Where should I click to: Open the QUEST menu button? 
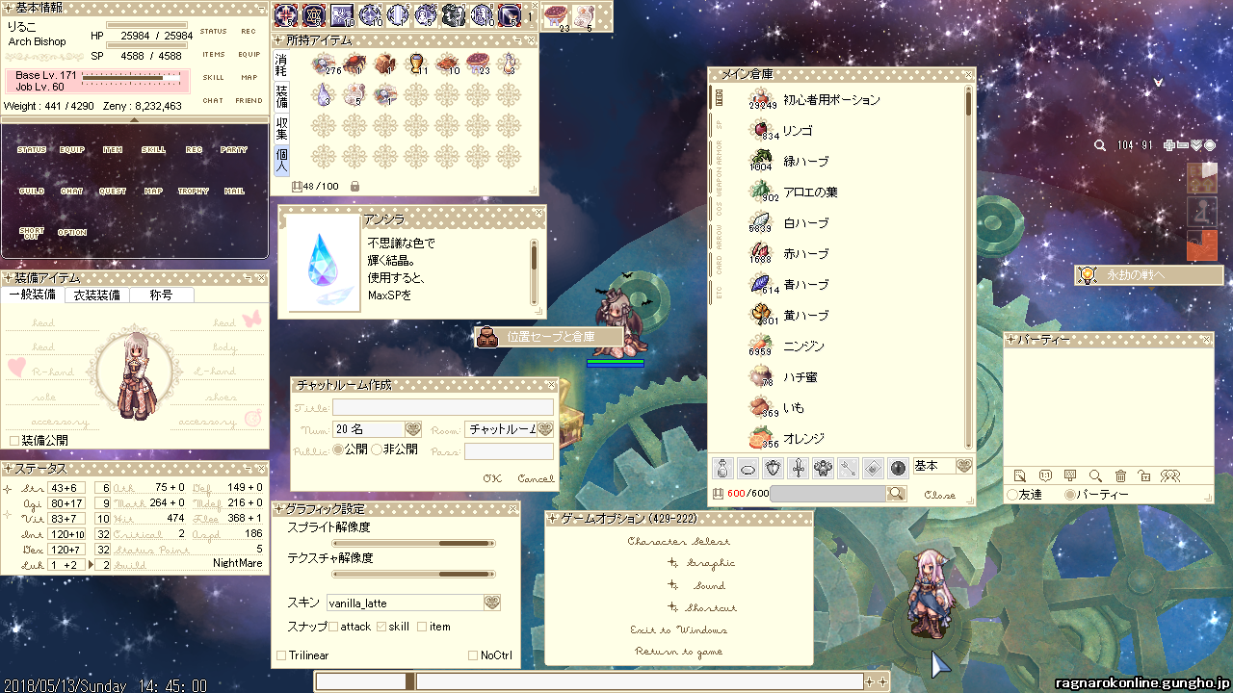click(x=113, y=191)
